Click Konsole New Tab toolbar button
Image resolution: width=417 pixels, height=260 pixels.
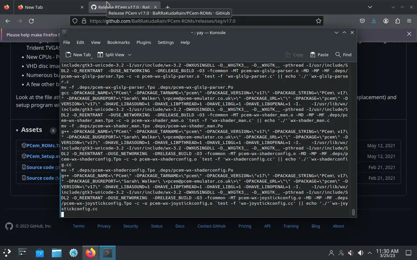pyautogui.click(x=78, y=55)
